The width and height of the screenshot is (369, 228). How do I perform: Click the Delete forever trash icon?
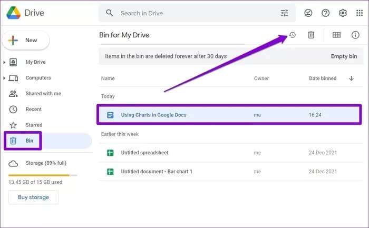coord(311,35)
